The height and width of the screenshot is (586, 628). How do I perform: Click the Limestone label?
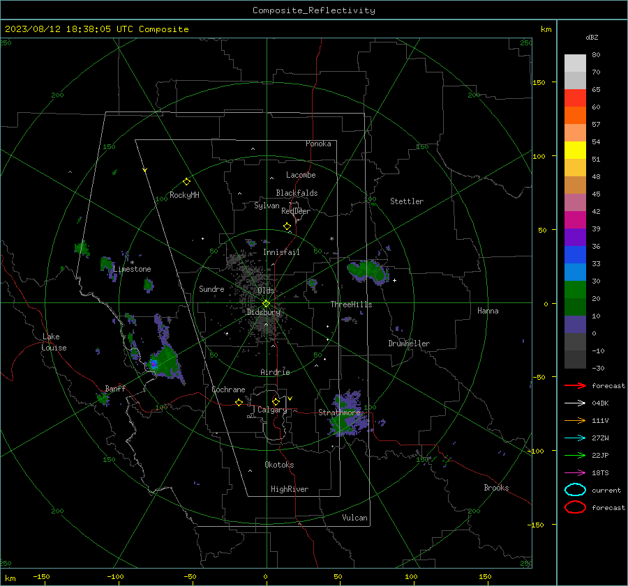[x=132, y=269]
